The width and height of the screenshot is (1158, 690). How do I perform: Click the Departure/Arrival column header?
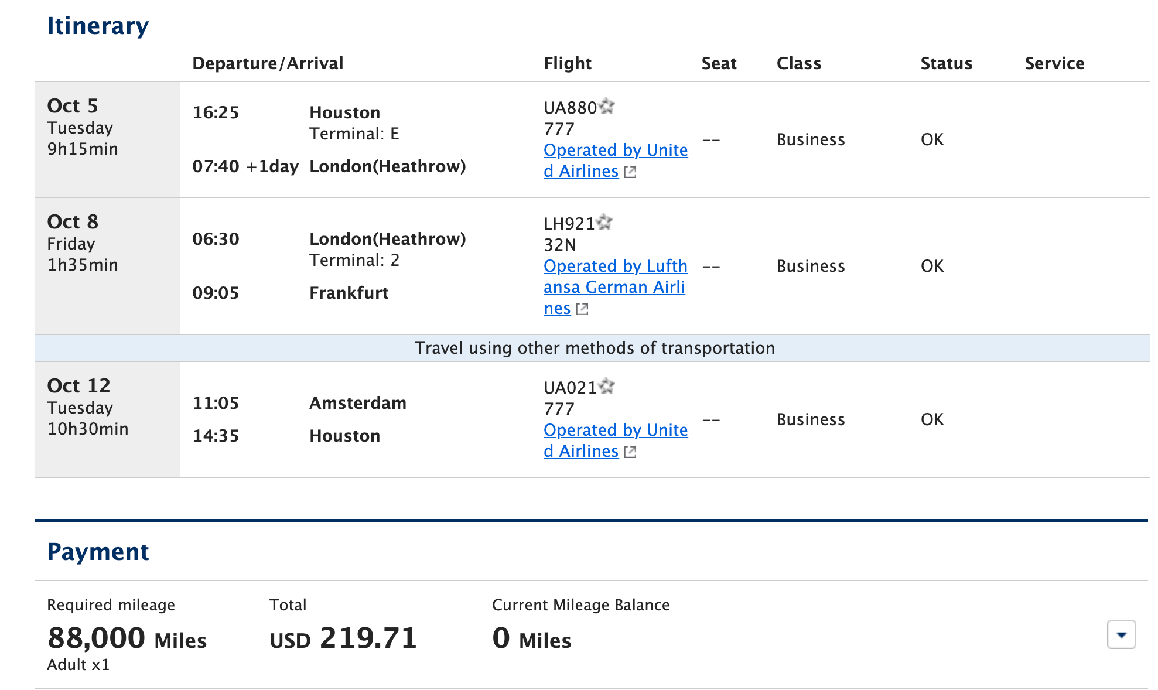coord(268,63)
